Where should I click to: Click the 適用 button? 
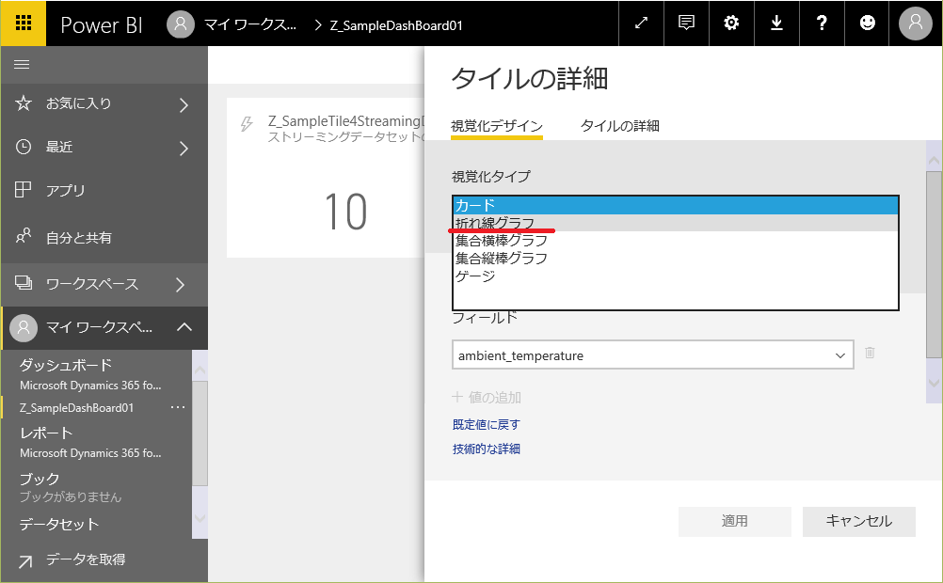coord(734,521)
